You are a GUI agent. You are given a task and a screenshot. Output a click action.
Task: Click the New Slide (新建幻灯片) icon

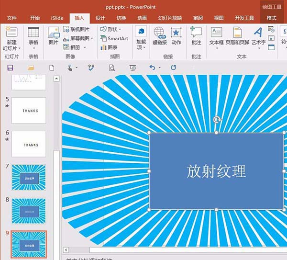click(11, 32)
